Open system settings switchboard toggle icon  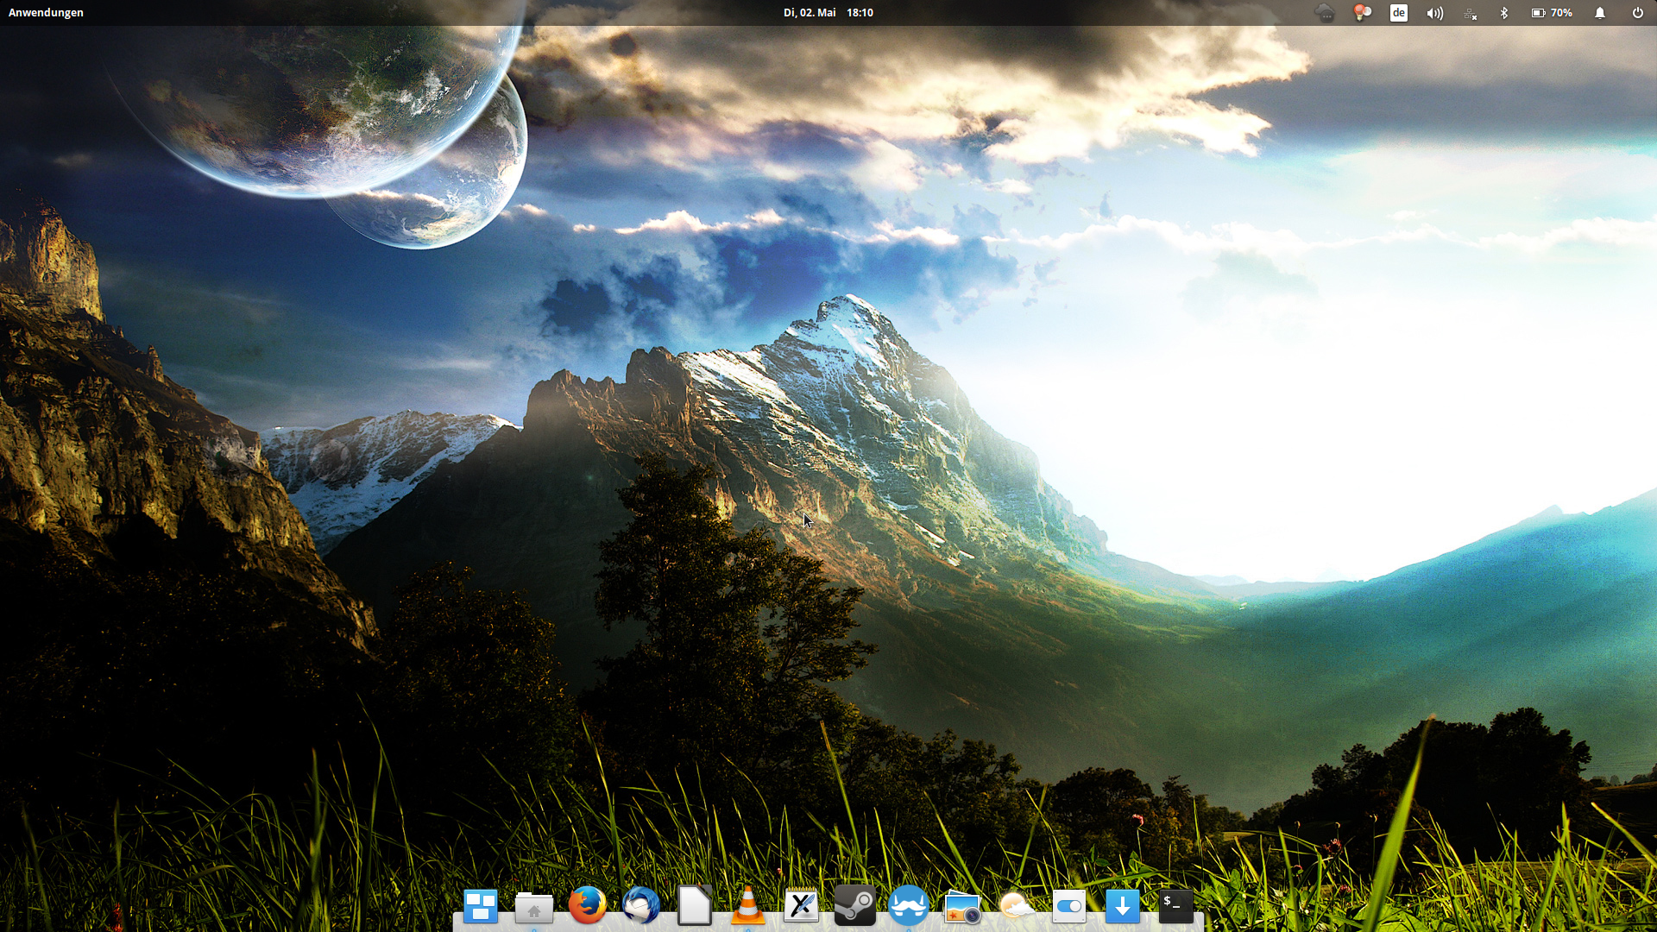click(1069, 906)
